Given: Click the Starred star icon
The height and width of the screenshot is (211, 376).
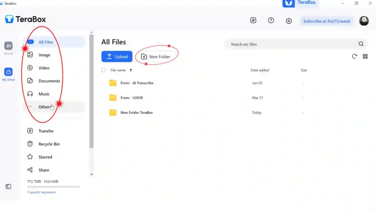Looking at the screenshot, I should pyautogui.click(x=30, y=157).
